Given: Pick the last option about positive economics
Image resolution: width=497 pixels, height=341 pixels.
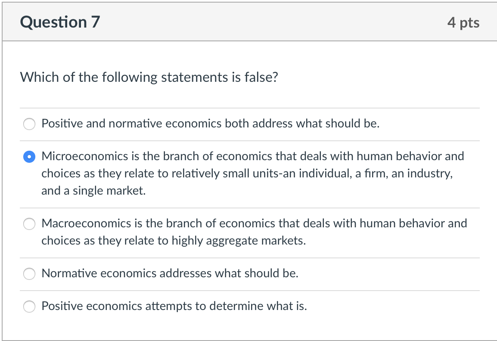Looking at the screenshot, I should click(x=29, y=307).
